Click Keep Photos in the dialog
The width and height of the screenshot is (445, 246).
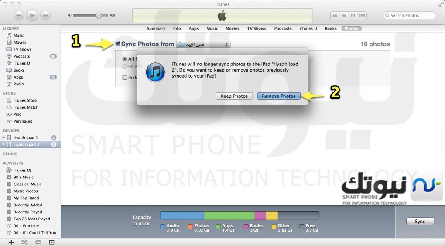coord(234,96)
